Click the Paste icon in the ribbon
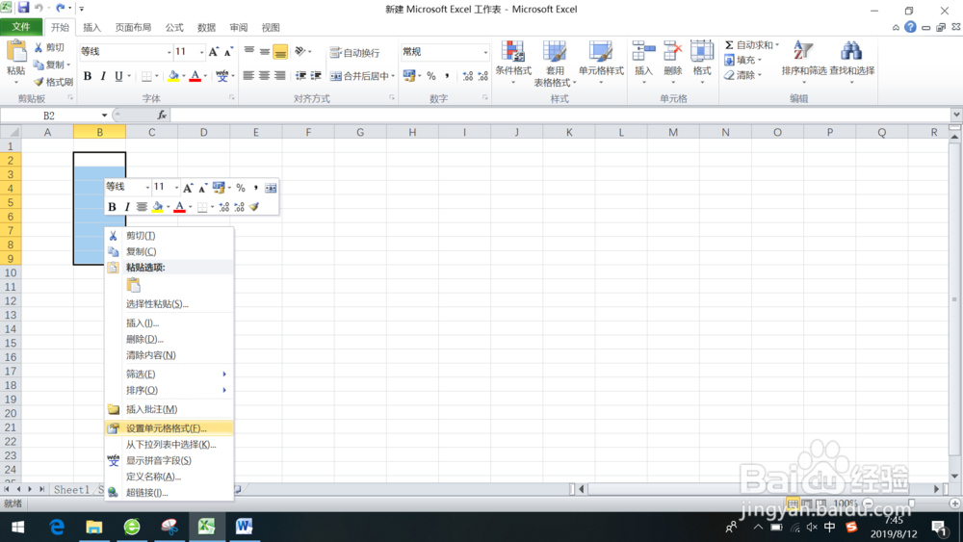The image size is (963, 542). 16,52
